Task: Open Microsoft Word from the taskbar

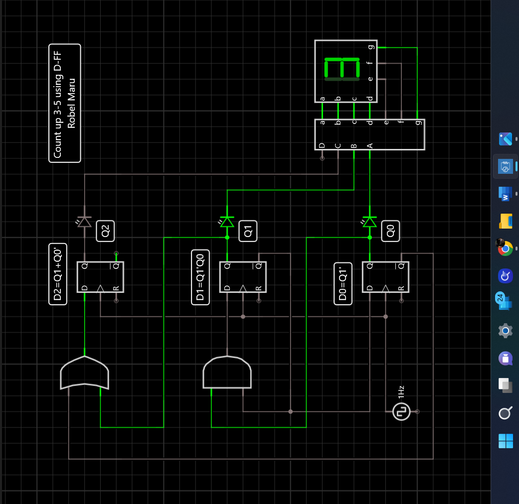Action: coord(505,194)
